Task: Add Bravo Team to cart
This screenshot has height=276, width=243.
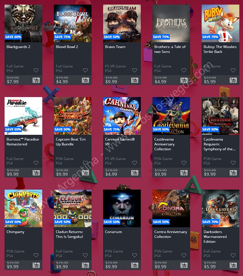Action: click(135, 80)
